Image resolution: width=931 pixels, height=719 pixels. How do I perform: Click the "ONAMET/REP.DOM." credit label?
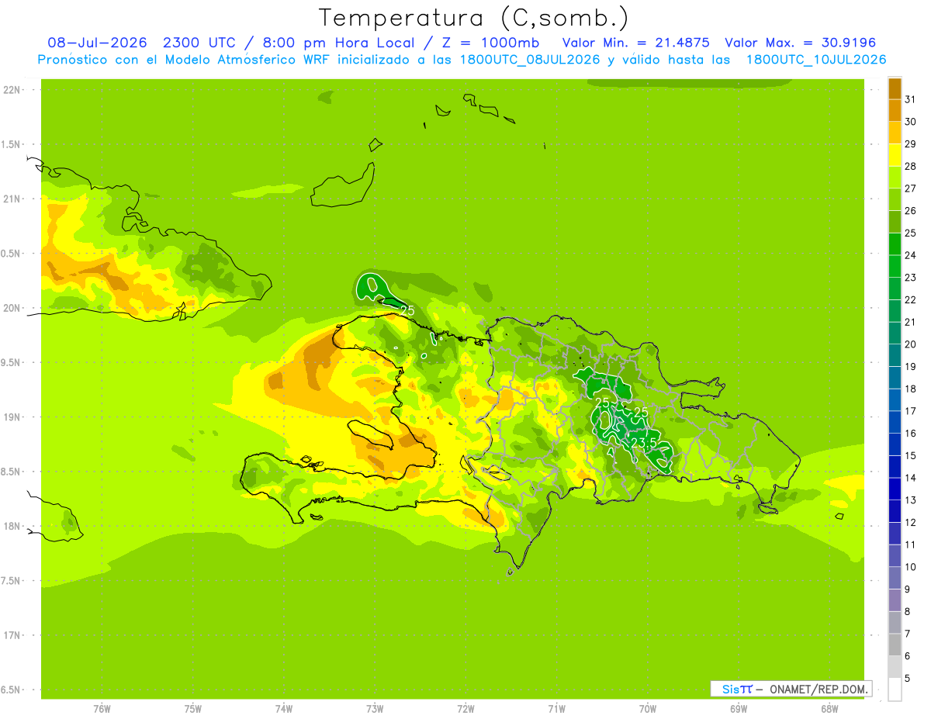(x=819, y=689)
